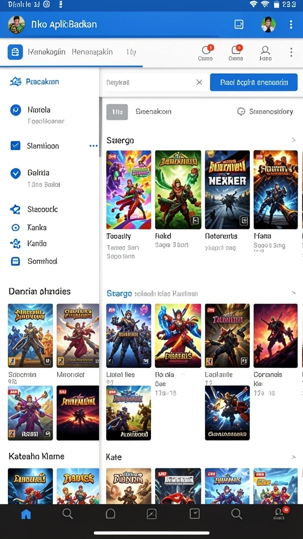Image resolution: width=303 pixels, height=539 pixels.
Task: Open the Sdochiin cover in sidebar
Action: point(30,336)
